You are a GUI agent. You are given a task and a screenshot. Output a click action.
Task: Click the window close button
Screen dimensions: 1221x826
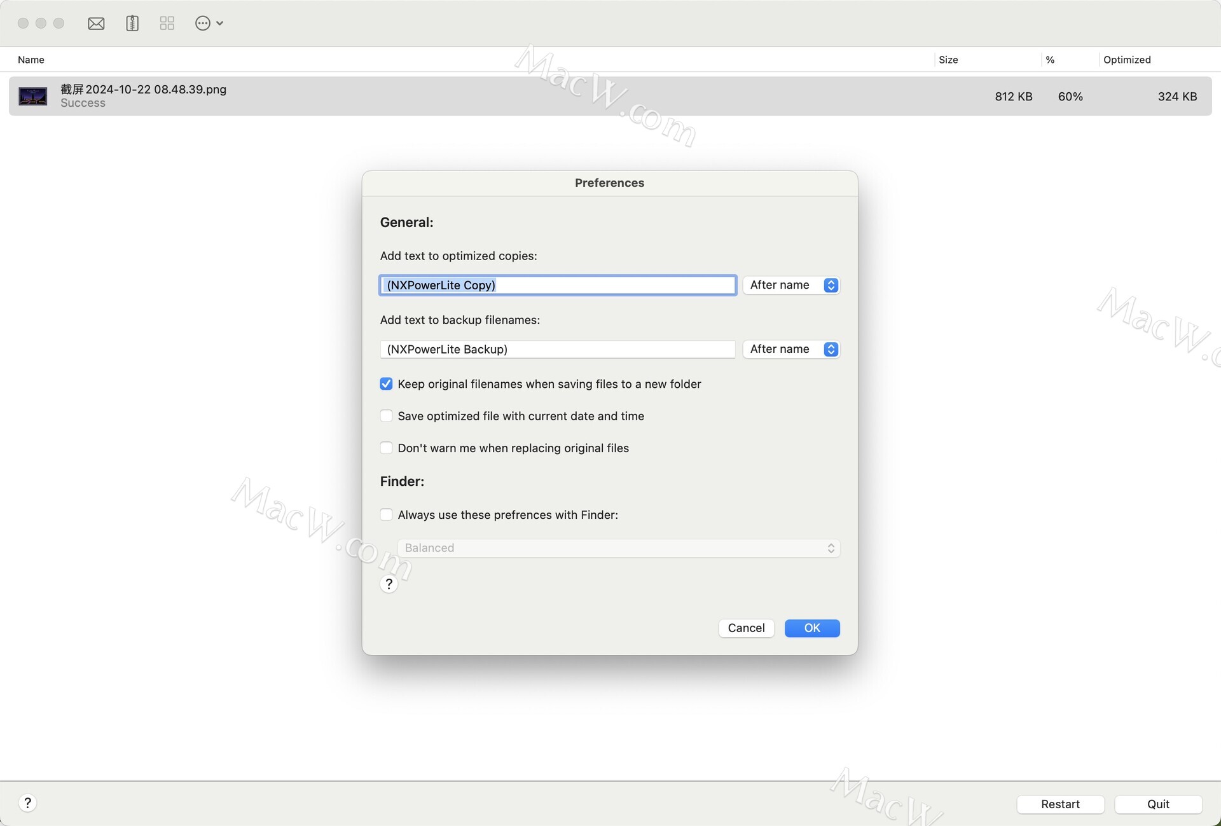click(x=23, y=24)
